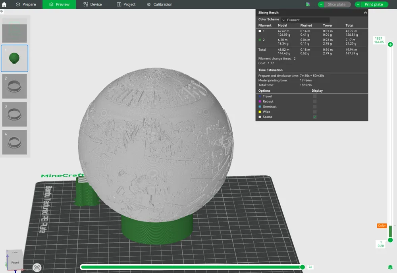Click the Wipe yellow color indicator
Image resolution: width=397 pixels, height=273 pixels.
(x=260, y=112)
